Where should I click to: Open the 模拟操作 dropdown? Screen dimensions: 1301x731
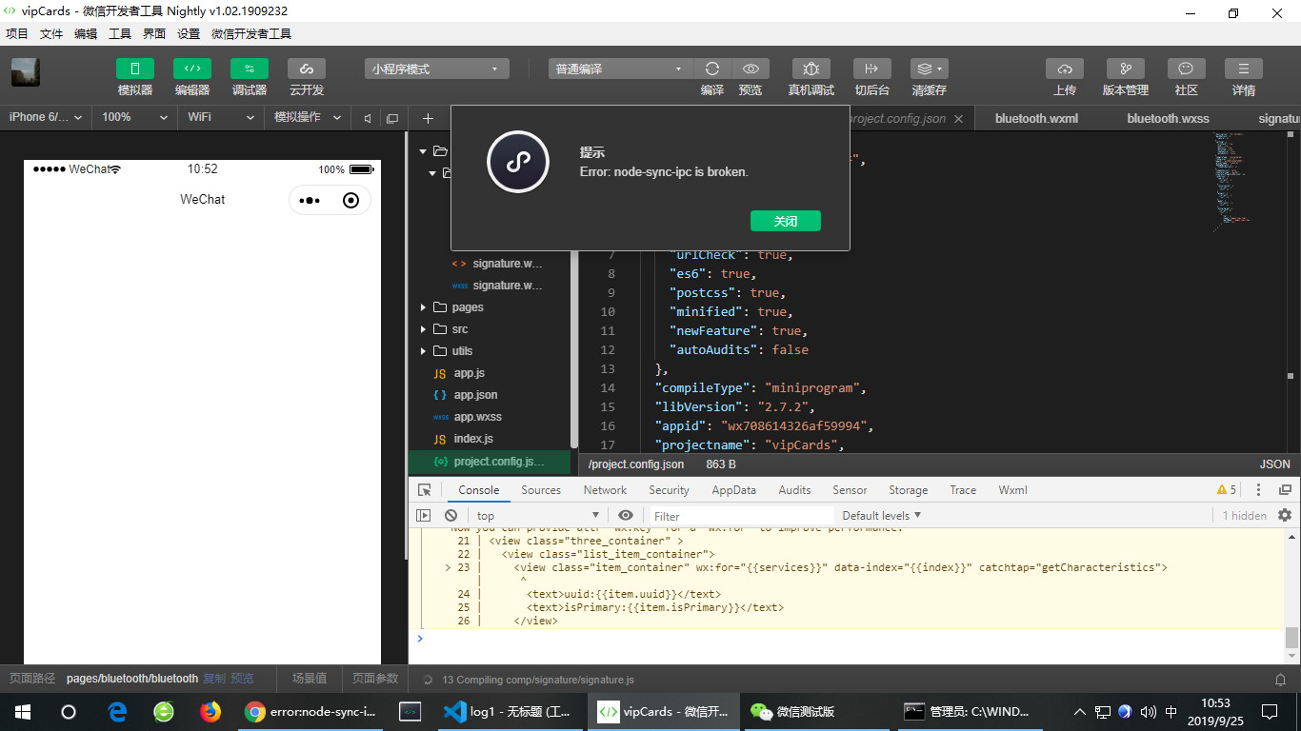point(307,117)
